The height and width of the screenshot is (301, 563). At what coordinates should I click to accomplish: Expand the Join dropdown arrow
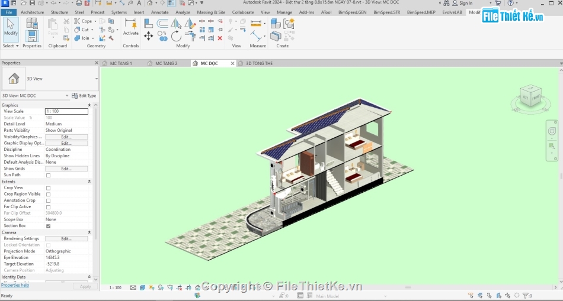(92, 38)
